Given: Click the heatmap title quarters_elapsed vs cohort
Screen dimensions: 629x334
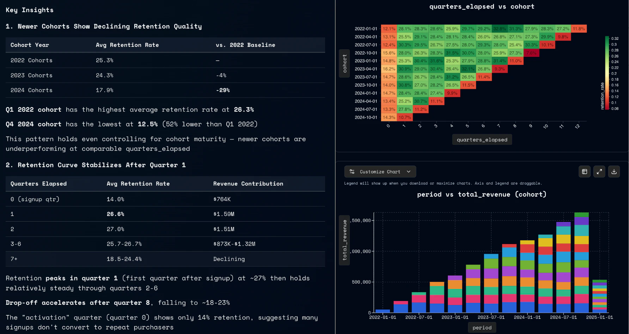Looking at the screenshot, I should 482,6.
